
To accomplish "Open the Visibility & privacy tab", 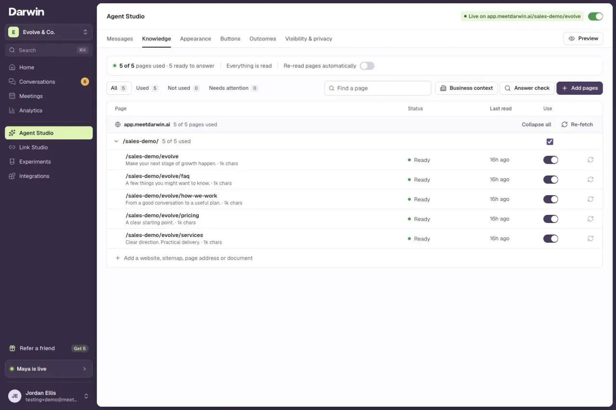I will tap(308, 39).
